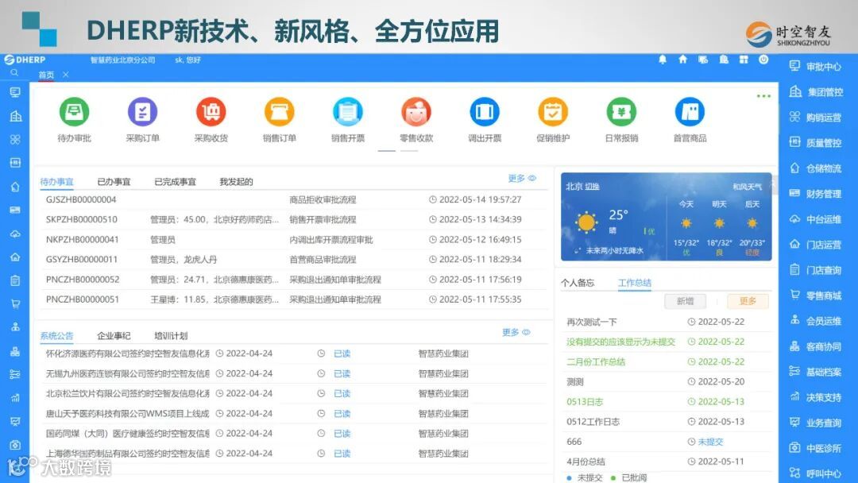Click the 呼叫中心 icon

click(794, 473)
